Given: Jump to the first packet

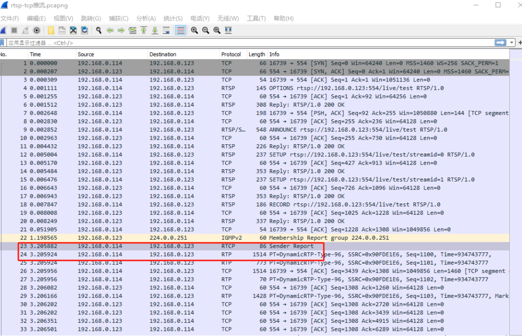Looking at the screenshot, I should click(x=144, y=31).
